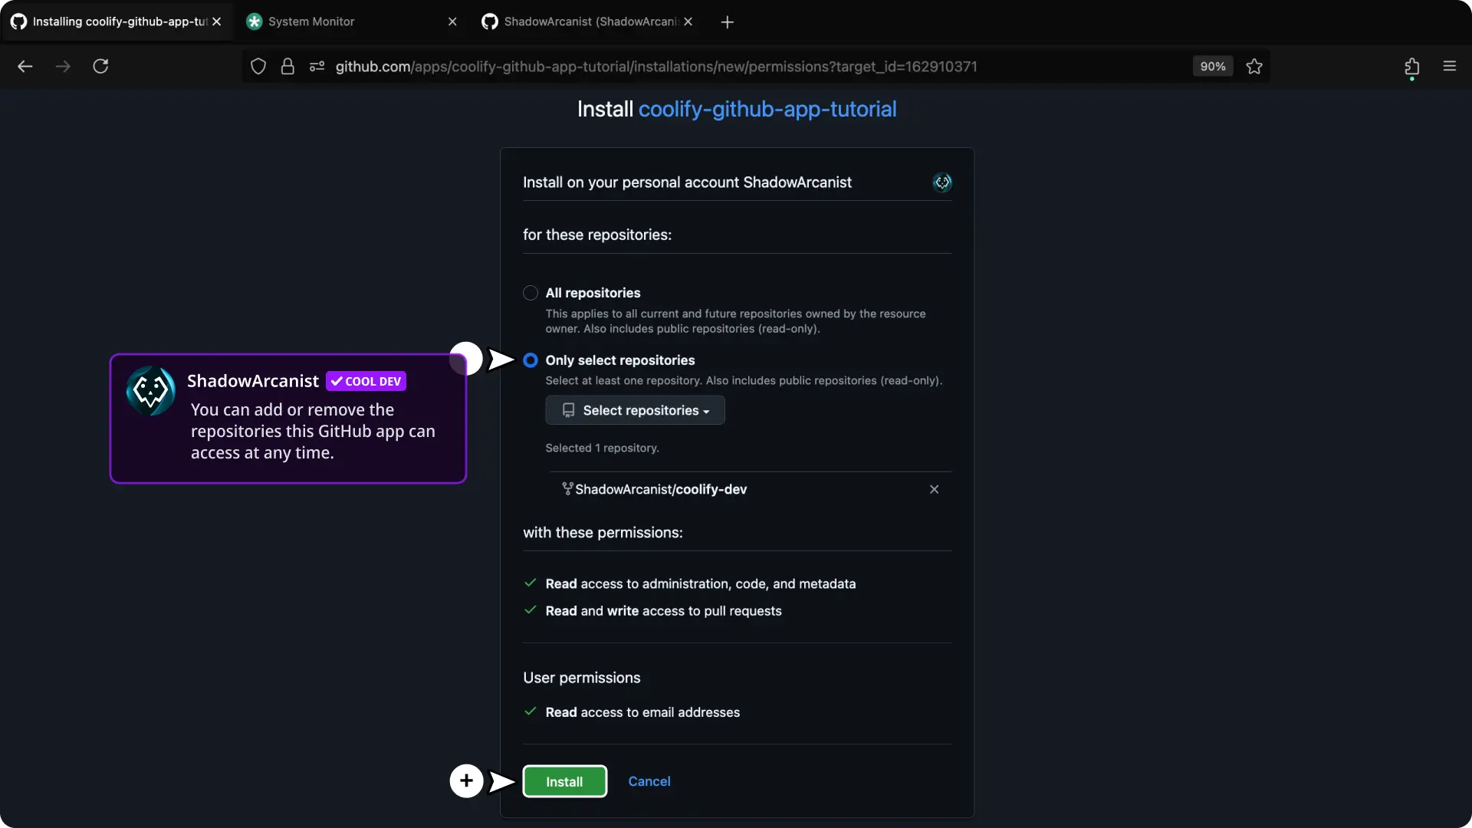Open the coolify-github-app-tutorial title link
The height and width of the screenshot is (828, 1472).
point(767,109)
